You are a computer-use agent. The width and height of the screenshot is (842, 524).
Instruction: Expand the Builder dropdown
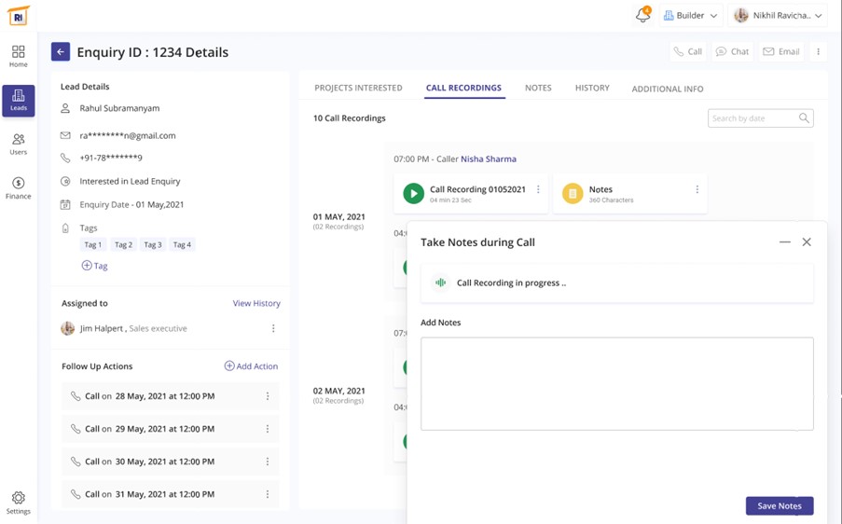pyautogui.click(x=690, y=16)
